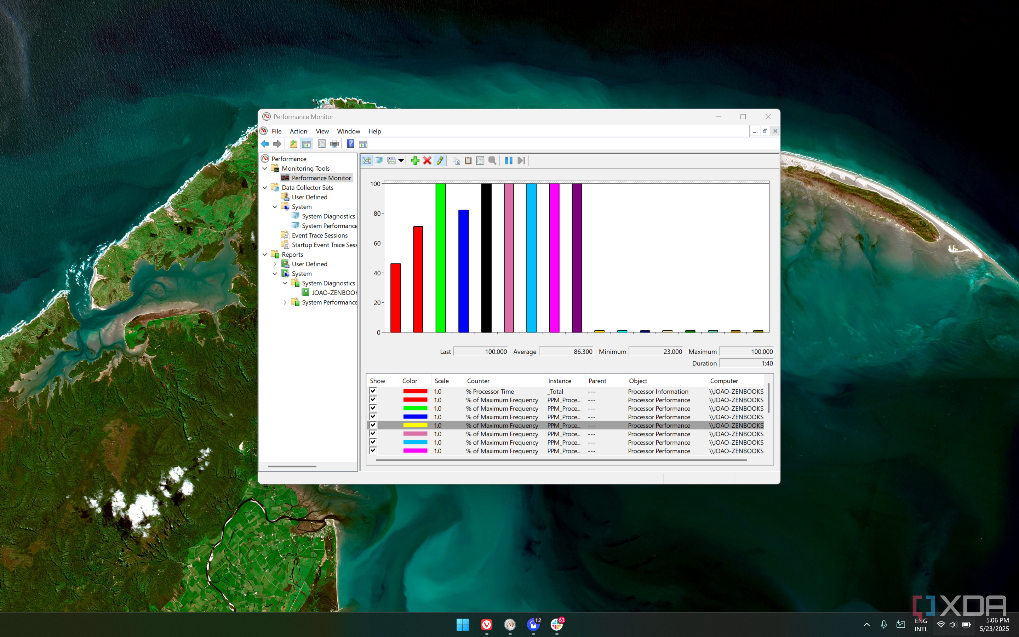Viewport: 1019px width, 637px height.
Task: Click the Counter column header
Action: [x=478, y=381]
